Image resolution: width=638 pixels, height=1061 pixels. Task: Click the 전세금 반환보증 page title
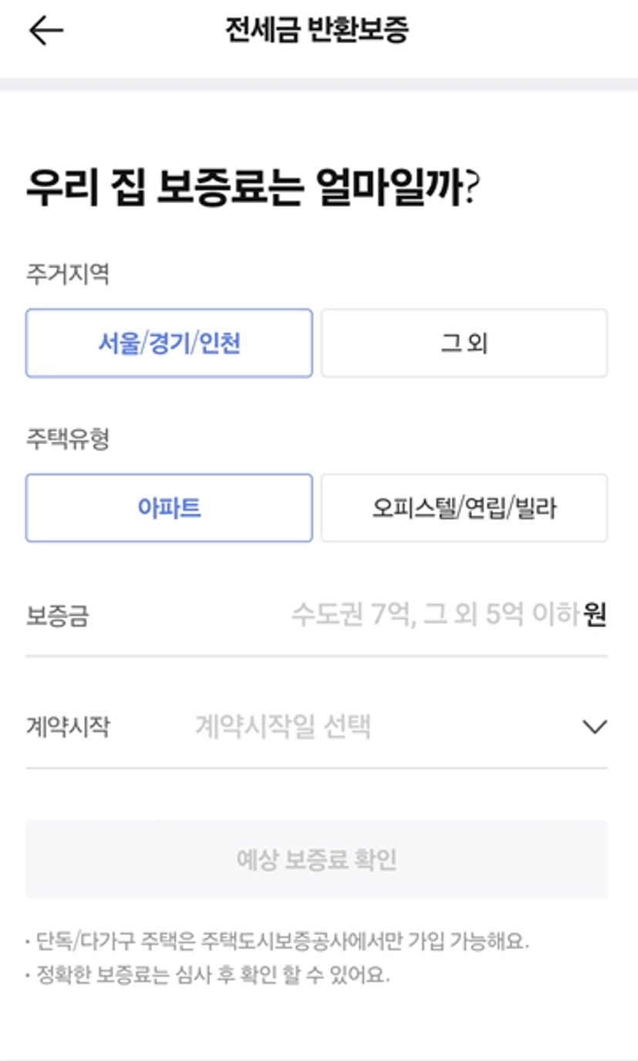click(317, 31)
